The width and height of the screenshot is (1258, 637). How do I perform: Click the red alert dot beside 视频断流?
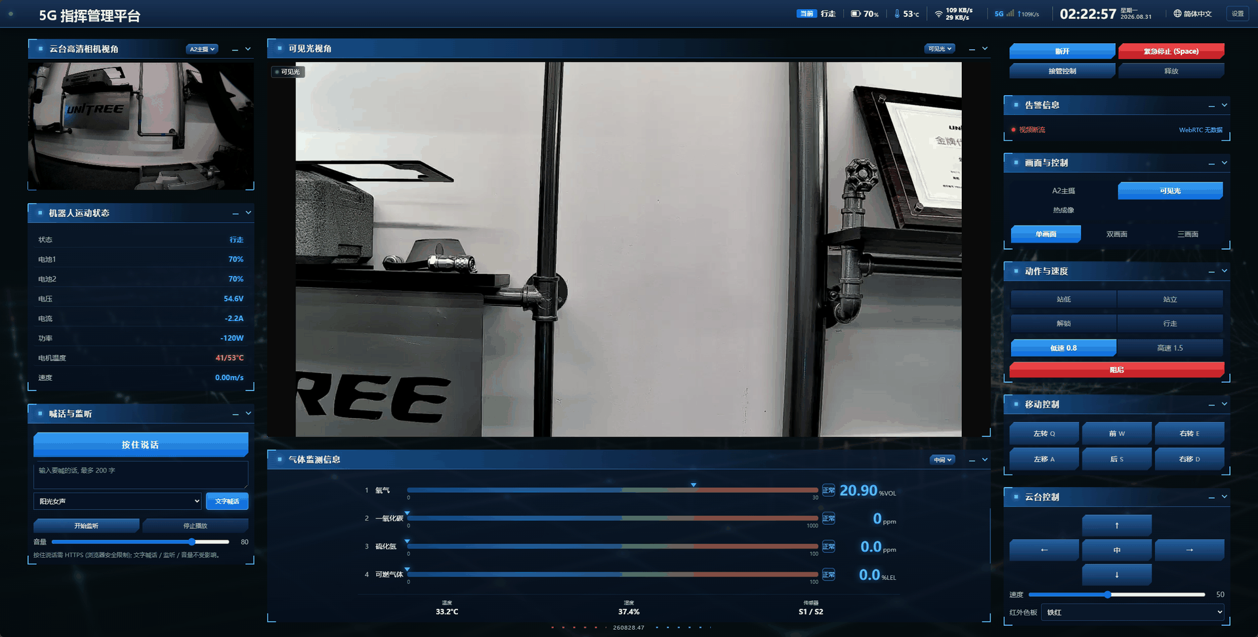1013,130
